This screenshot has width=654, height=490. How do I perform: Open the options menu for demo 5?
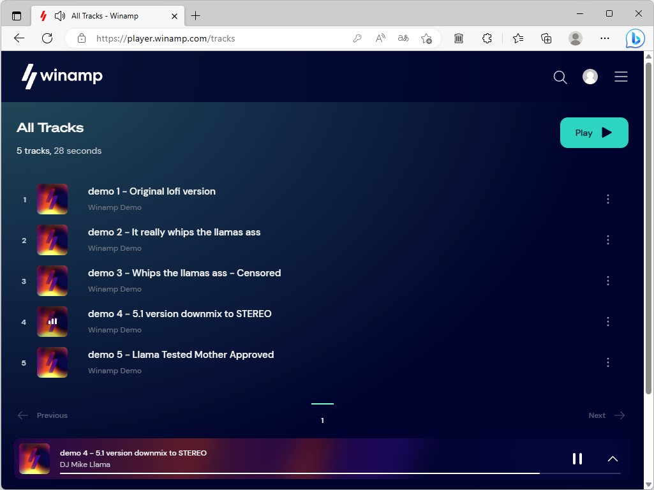[x=608, y=362]
